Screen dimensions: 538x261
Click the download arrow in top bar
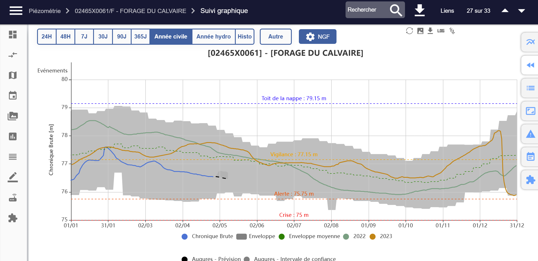(x=419, y=10)
